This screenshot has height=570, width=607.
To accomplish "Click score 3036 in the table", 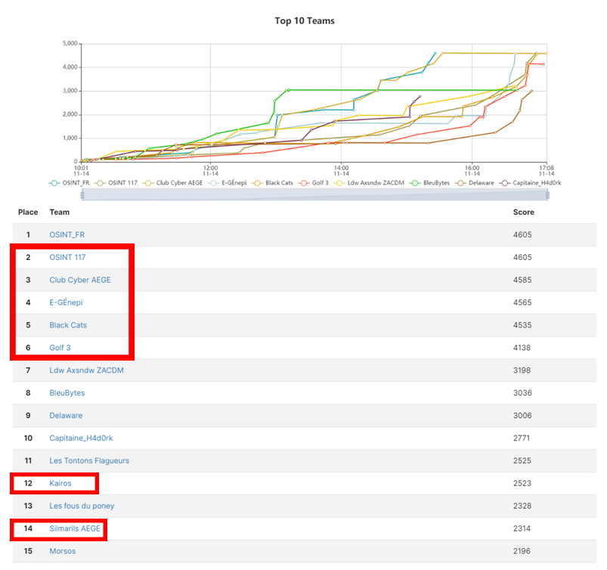I will (x=522, y=392).
